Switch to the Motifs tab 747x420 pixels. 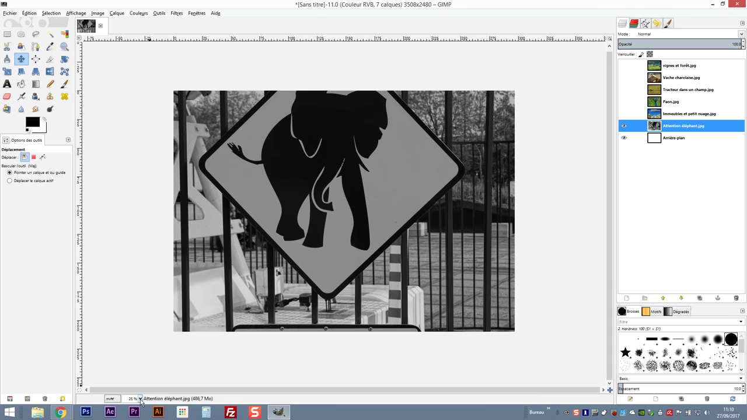[x=651, y=311]
